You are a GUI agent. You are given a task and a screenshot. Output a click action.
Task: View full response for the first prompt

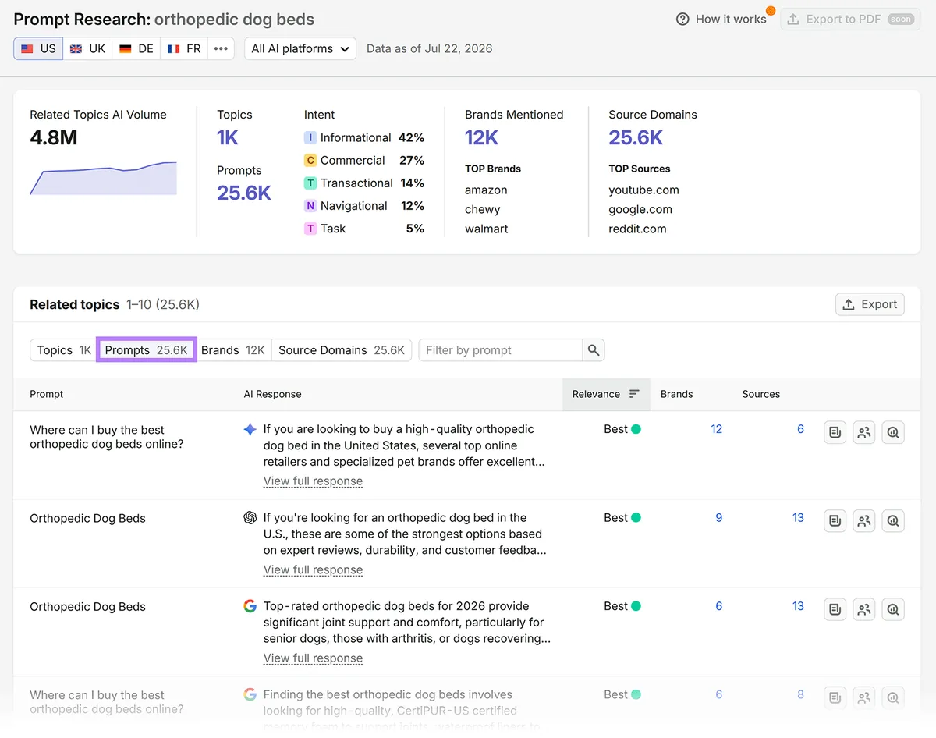313,481
